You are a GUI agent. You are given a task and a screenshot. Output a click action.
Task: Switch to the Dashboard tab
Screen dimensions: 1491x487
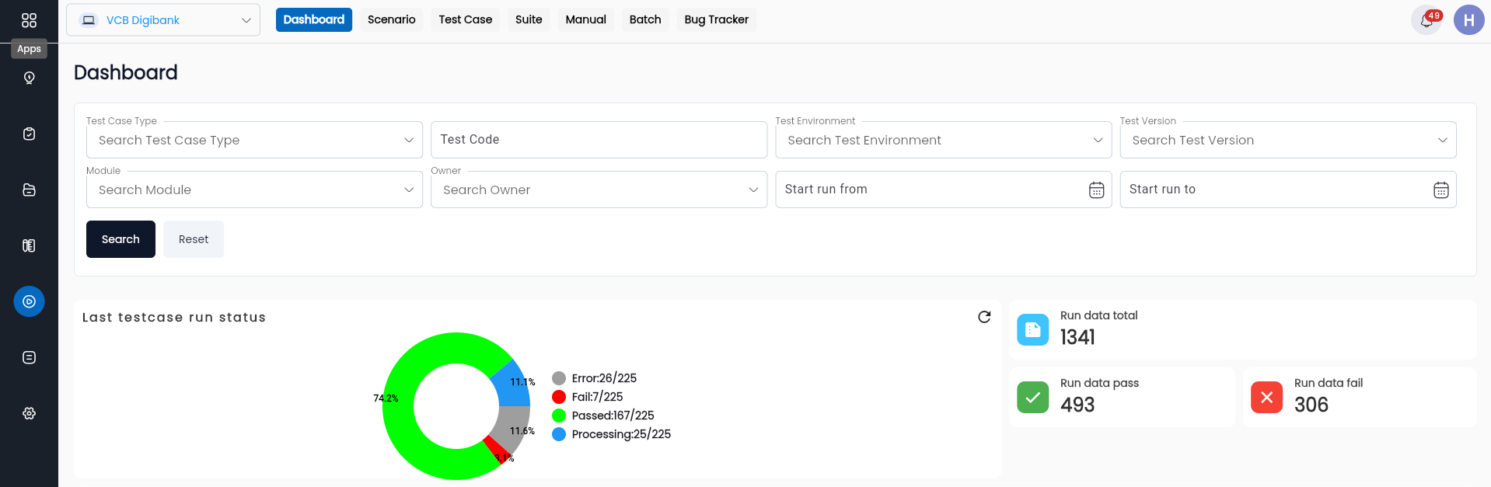click(x=314, y=19)
